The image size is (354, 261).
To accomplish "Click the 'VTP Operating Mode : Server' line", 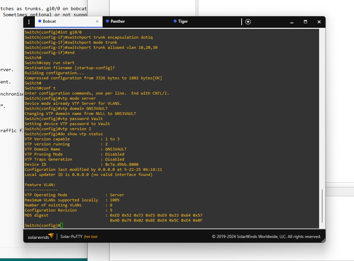I will (74, 195).
